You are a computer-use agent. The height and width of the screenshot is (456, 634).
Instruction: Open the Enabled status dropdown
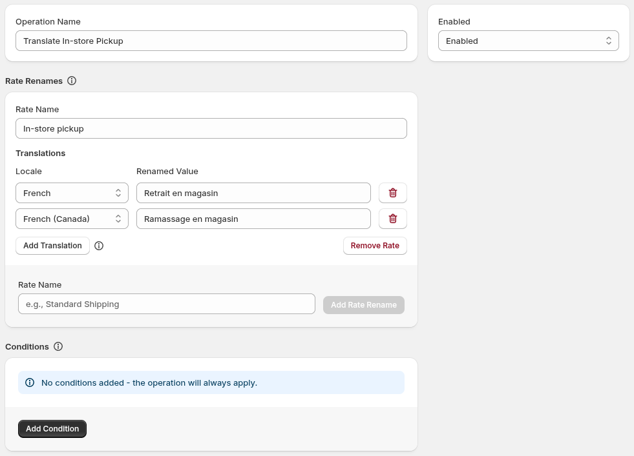(529, 41)
